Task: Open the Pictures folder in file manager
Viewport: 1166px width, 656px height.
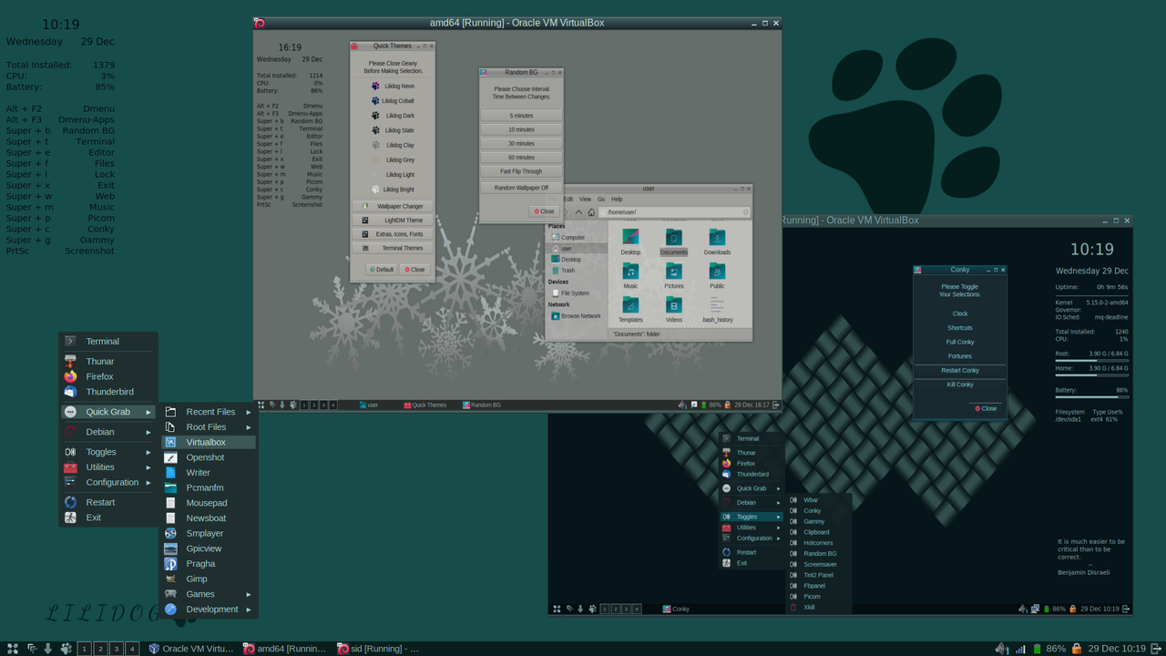Action: (673, 276)
